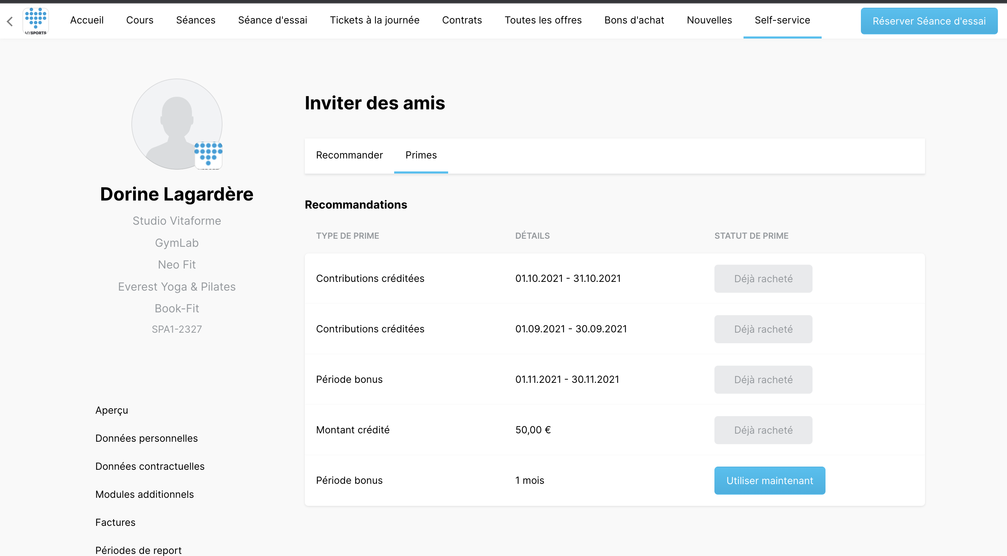This screenshot has width=1007, height=556.
Task: Click the DÉTAILS column header
Action: tap(533, 236)
